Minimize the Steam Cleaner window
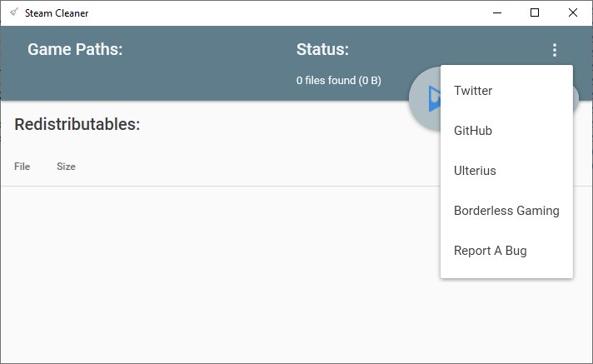 pyautogui.click(x=497, y=12)
